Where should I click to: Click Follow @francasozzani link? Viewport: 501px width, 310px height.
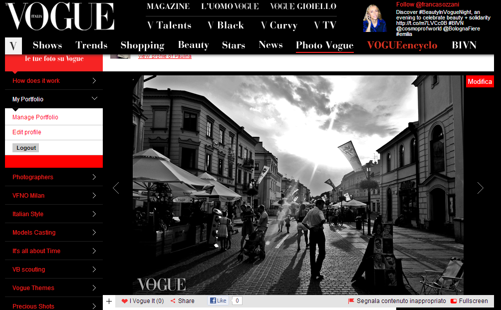tap(428, 4)
